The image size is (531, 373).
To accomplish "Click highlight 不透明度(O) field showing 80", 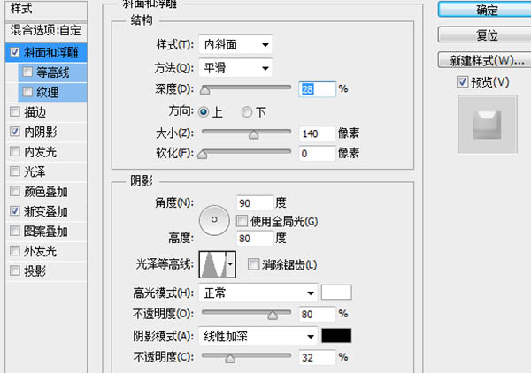I will click(318, 314).
